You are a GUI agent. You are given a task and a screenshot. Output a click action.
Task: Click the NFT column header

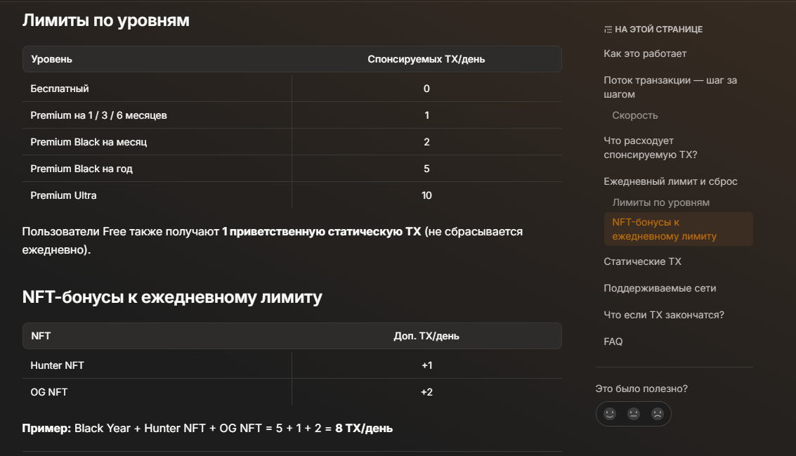tap(41, 336)
